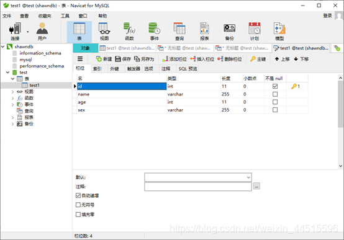Open the 模型 (Model) toolbar icon

pyautogui.click(x=279, y=32)
